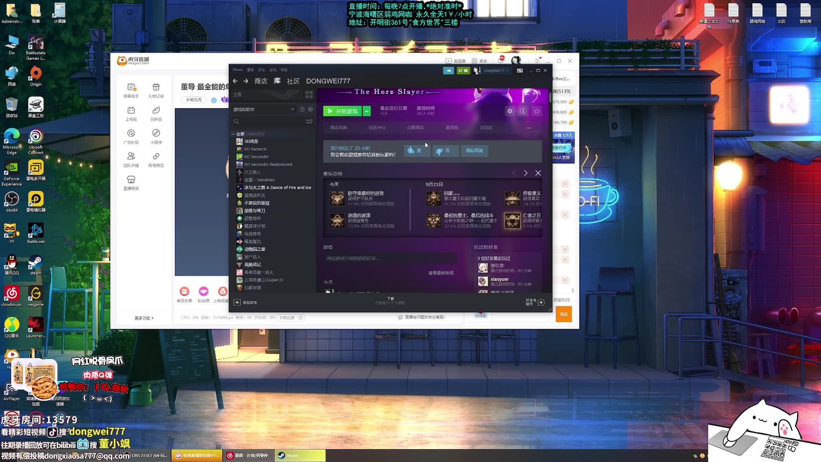This screenshot has height=462, width=821.
Task: Open 小程序 in the Huya sidebar
Action: 156,137
